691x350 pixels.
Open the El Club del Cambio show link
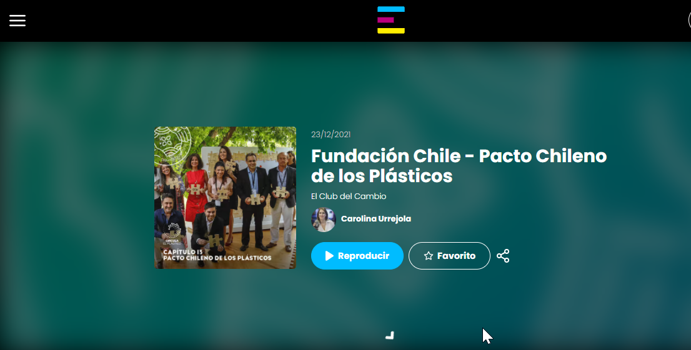[349, 197]
